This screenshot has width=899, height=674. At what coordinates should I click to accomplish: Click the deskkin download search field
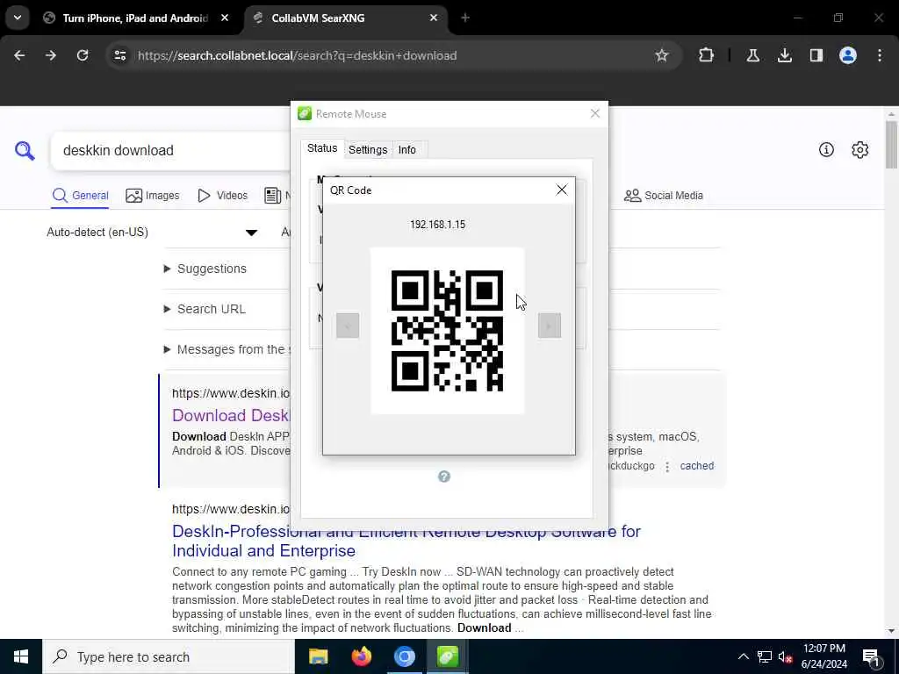pyautogui.click(x=172, y=150)
